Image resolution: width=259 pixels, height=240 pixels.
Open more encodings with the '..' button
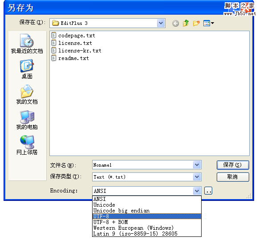click(x=208, y=191)
